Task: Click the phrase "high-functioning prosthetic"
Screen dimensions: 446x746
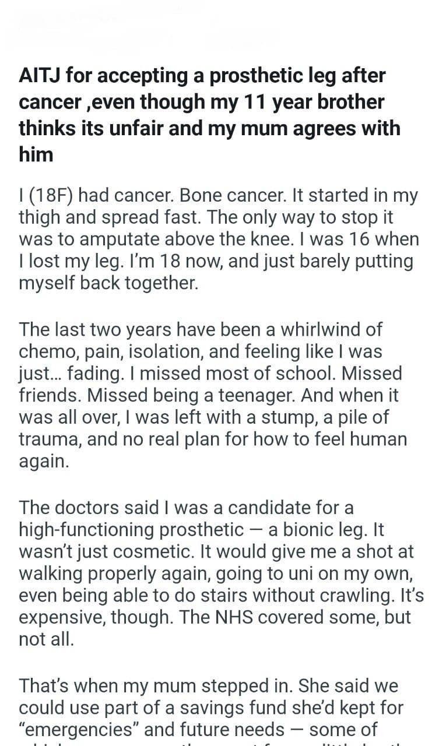Action: click(x=131, y=529)
